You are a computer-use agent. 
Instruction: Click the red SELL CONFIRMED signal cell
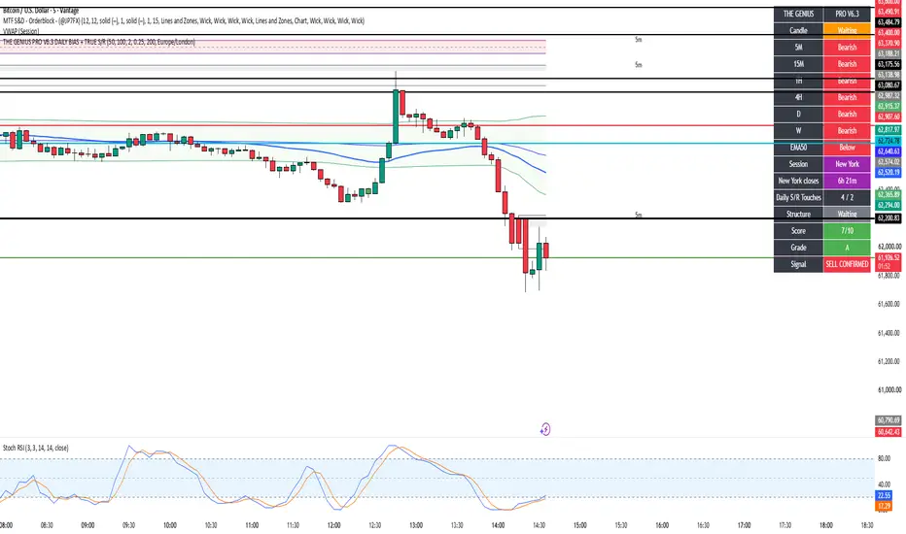(847, 264)
